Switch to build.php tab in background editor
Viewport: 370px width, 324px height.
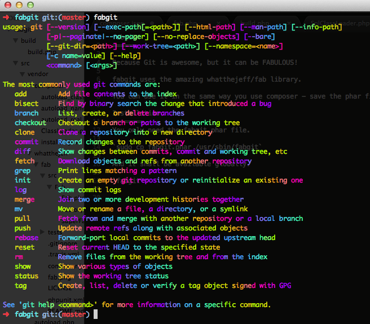(x=254, y=24)
